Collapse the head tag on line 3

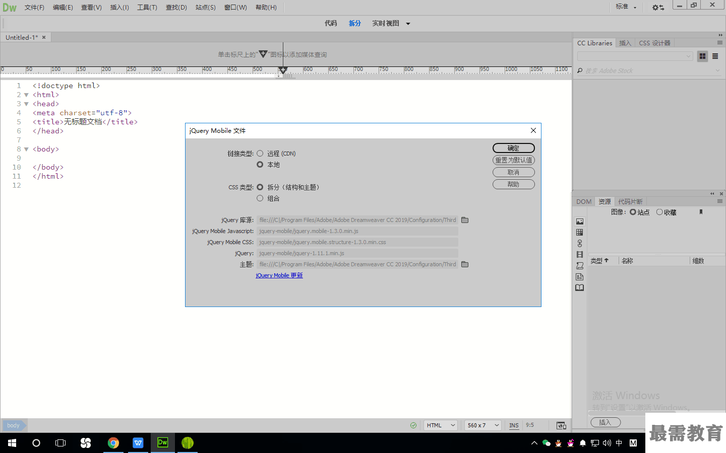(x=26, y=104)
